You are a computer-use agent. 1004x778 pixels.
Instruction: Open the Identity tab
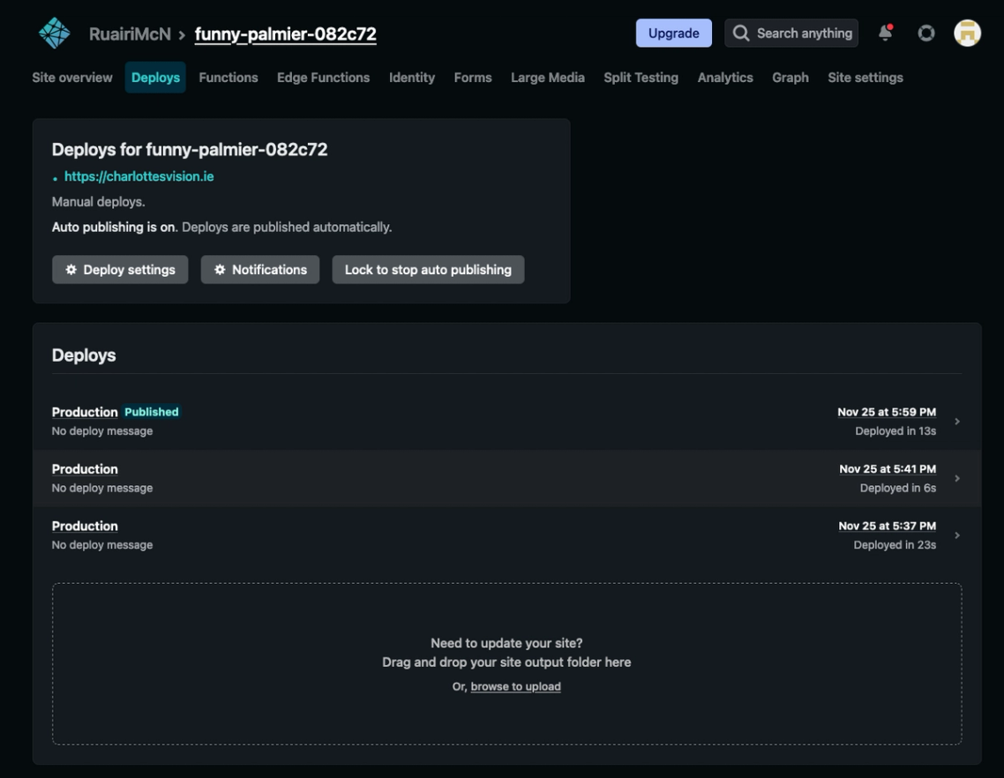[x=412, y=78]
